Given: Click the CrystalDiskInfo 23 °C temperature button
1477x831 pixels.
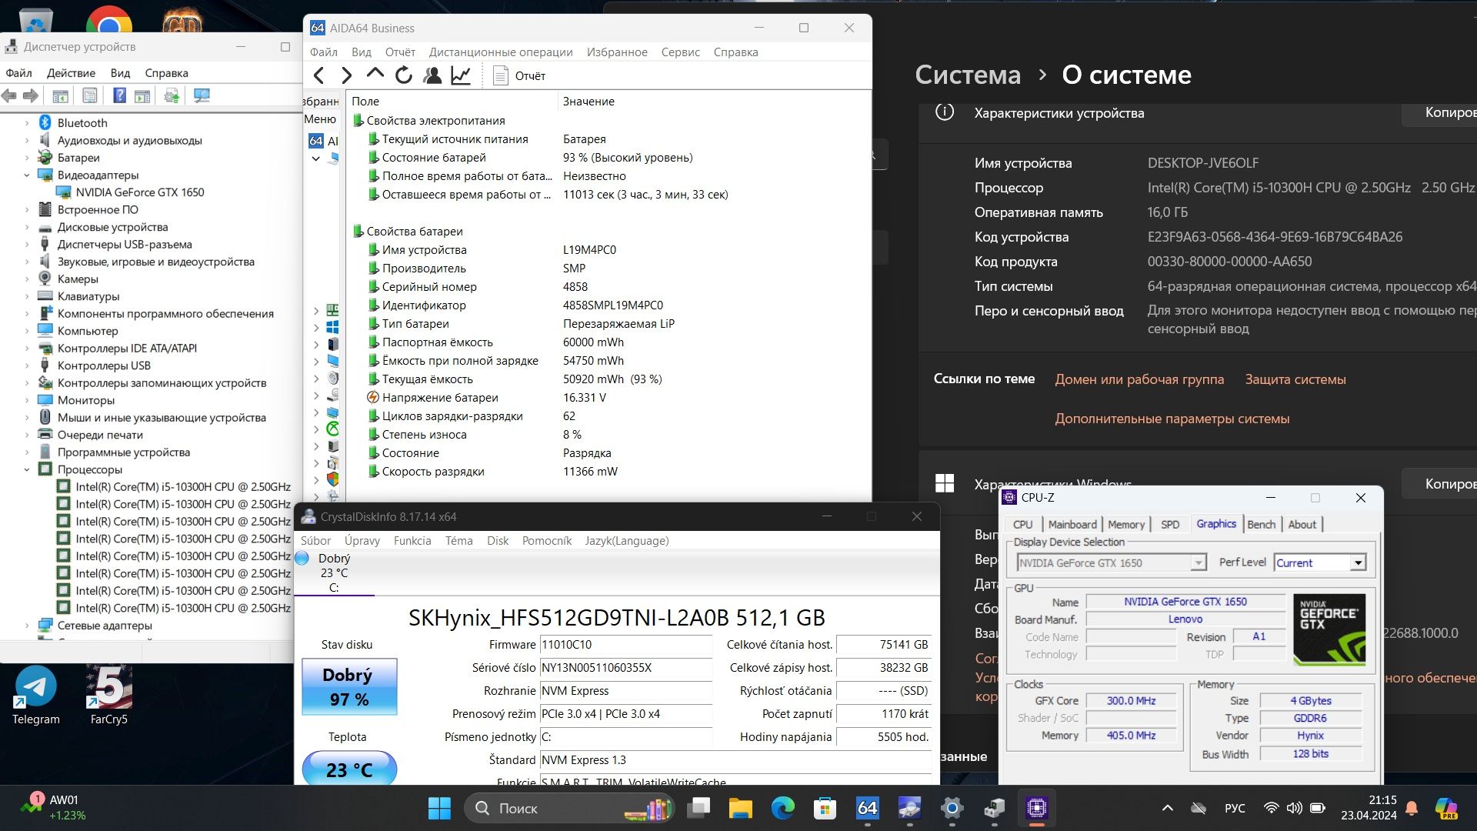Looking at the screenshot, I should (x=349, y=769).
